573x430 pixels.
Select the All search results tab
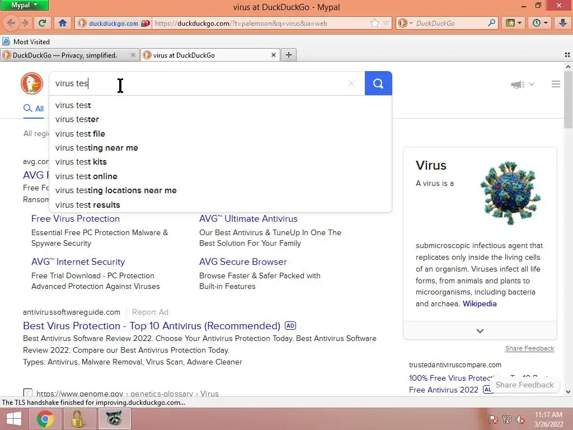coord(34,109)
